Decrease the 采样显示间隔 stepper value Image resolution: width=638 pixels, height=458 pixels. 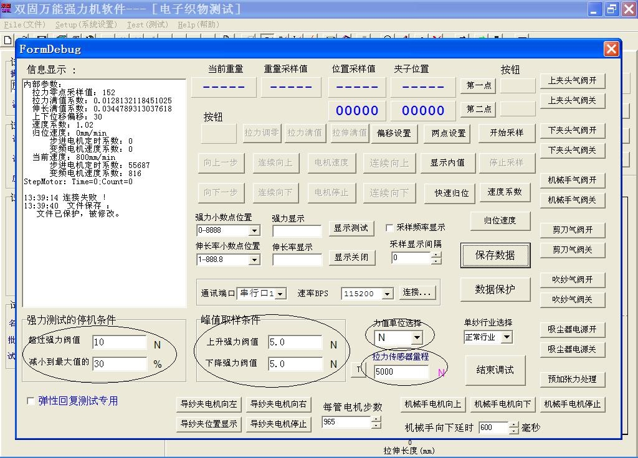click(436, 261)
